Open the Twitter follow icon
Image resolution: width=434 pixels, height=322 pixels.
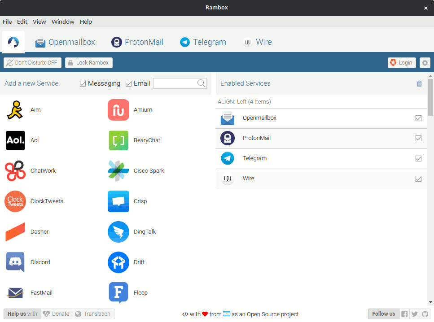[x=415, y=314]
